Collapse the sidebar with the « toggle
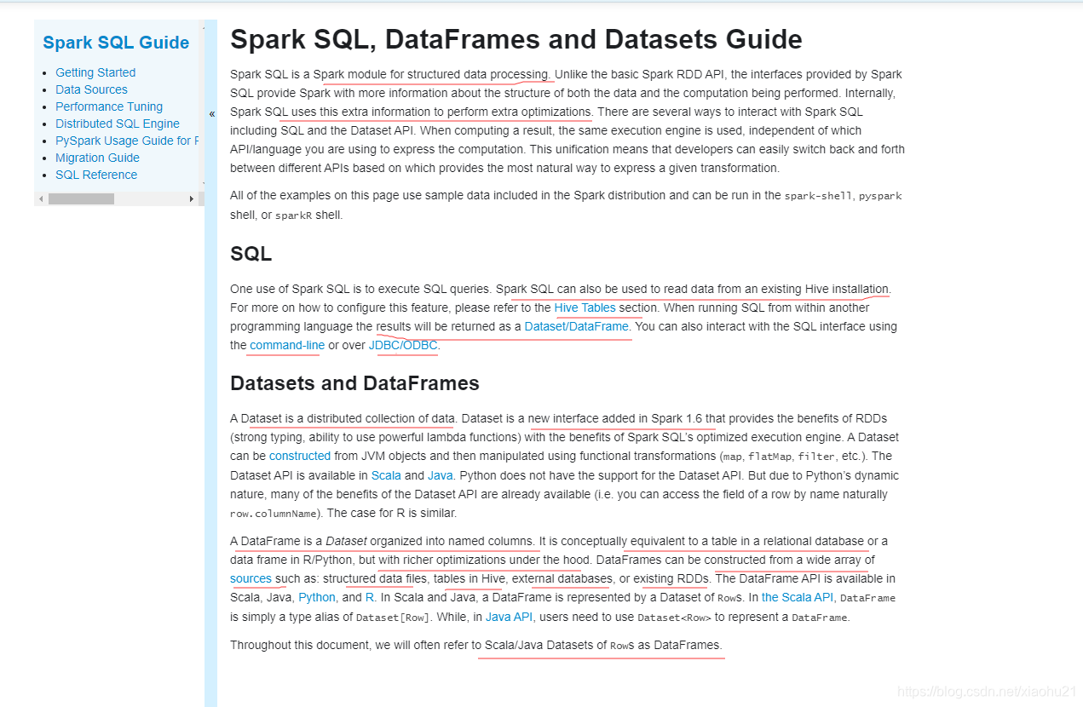Screen dimensions: 1083x707 tap(211, 113)
